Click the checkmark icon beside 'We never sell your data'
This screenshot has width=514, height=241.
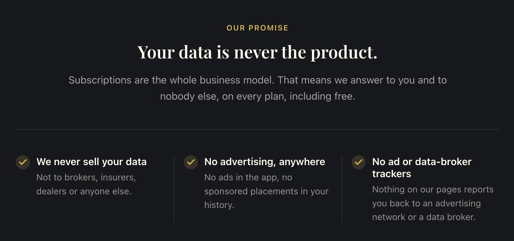click(23, 162)
